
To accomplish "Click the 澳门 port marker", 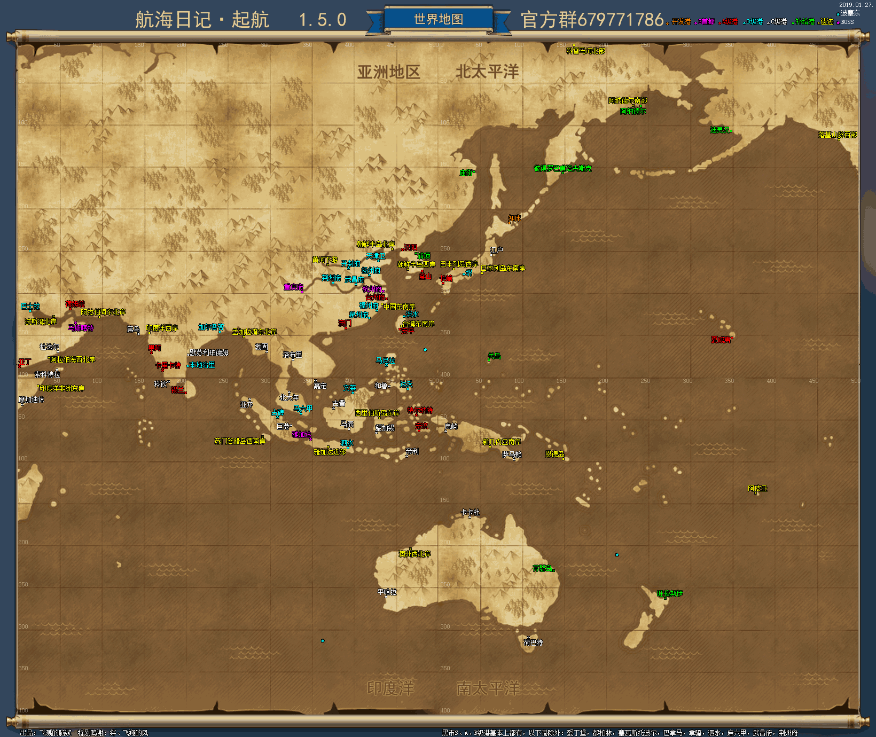I will 345,324.
